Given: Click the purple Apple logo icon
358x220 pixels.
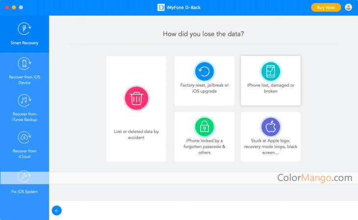Looking at the screenshot, I should (270, 127).
